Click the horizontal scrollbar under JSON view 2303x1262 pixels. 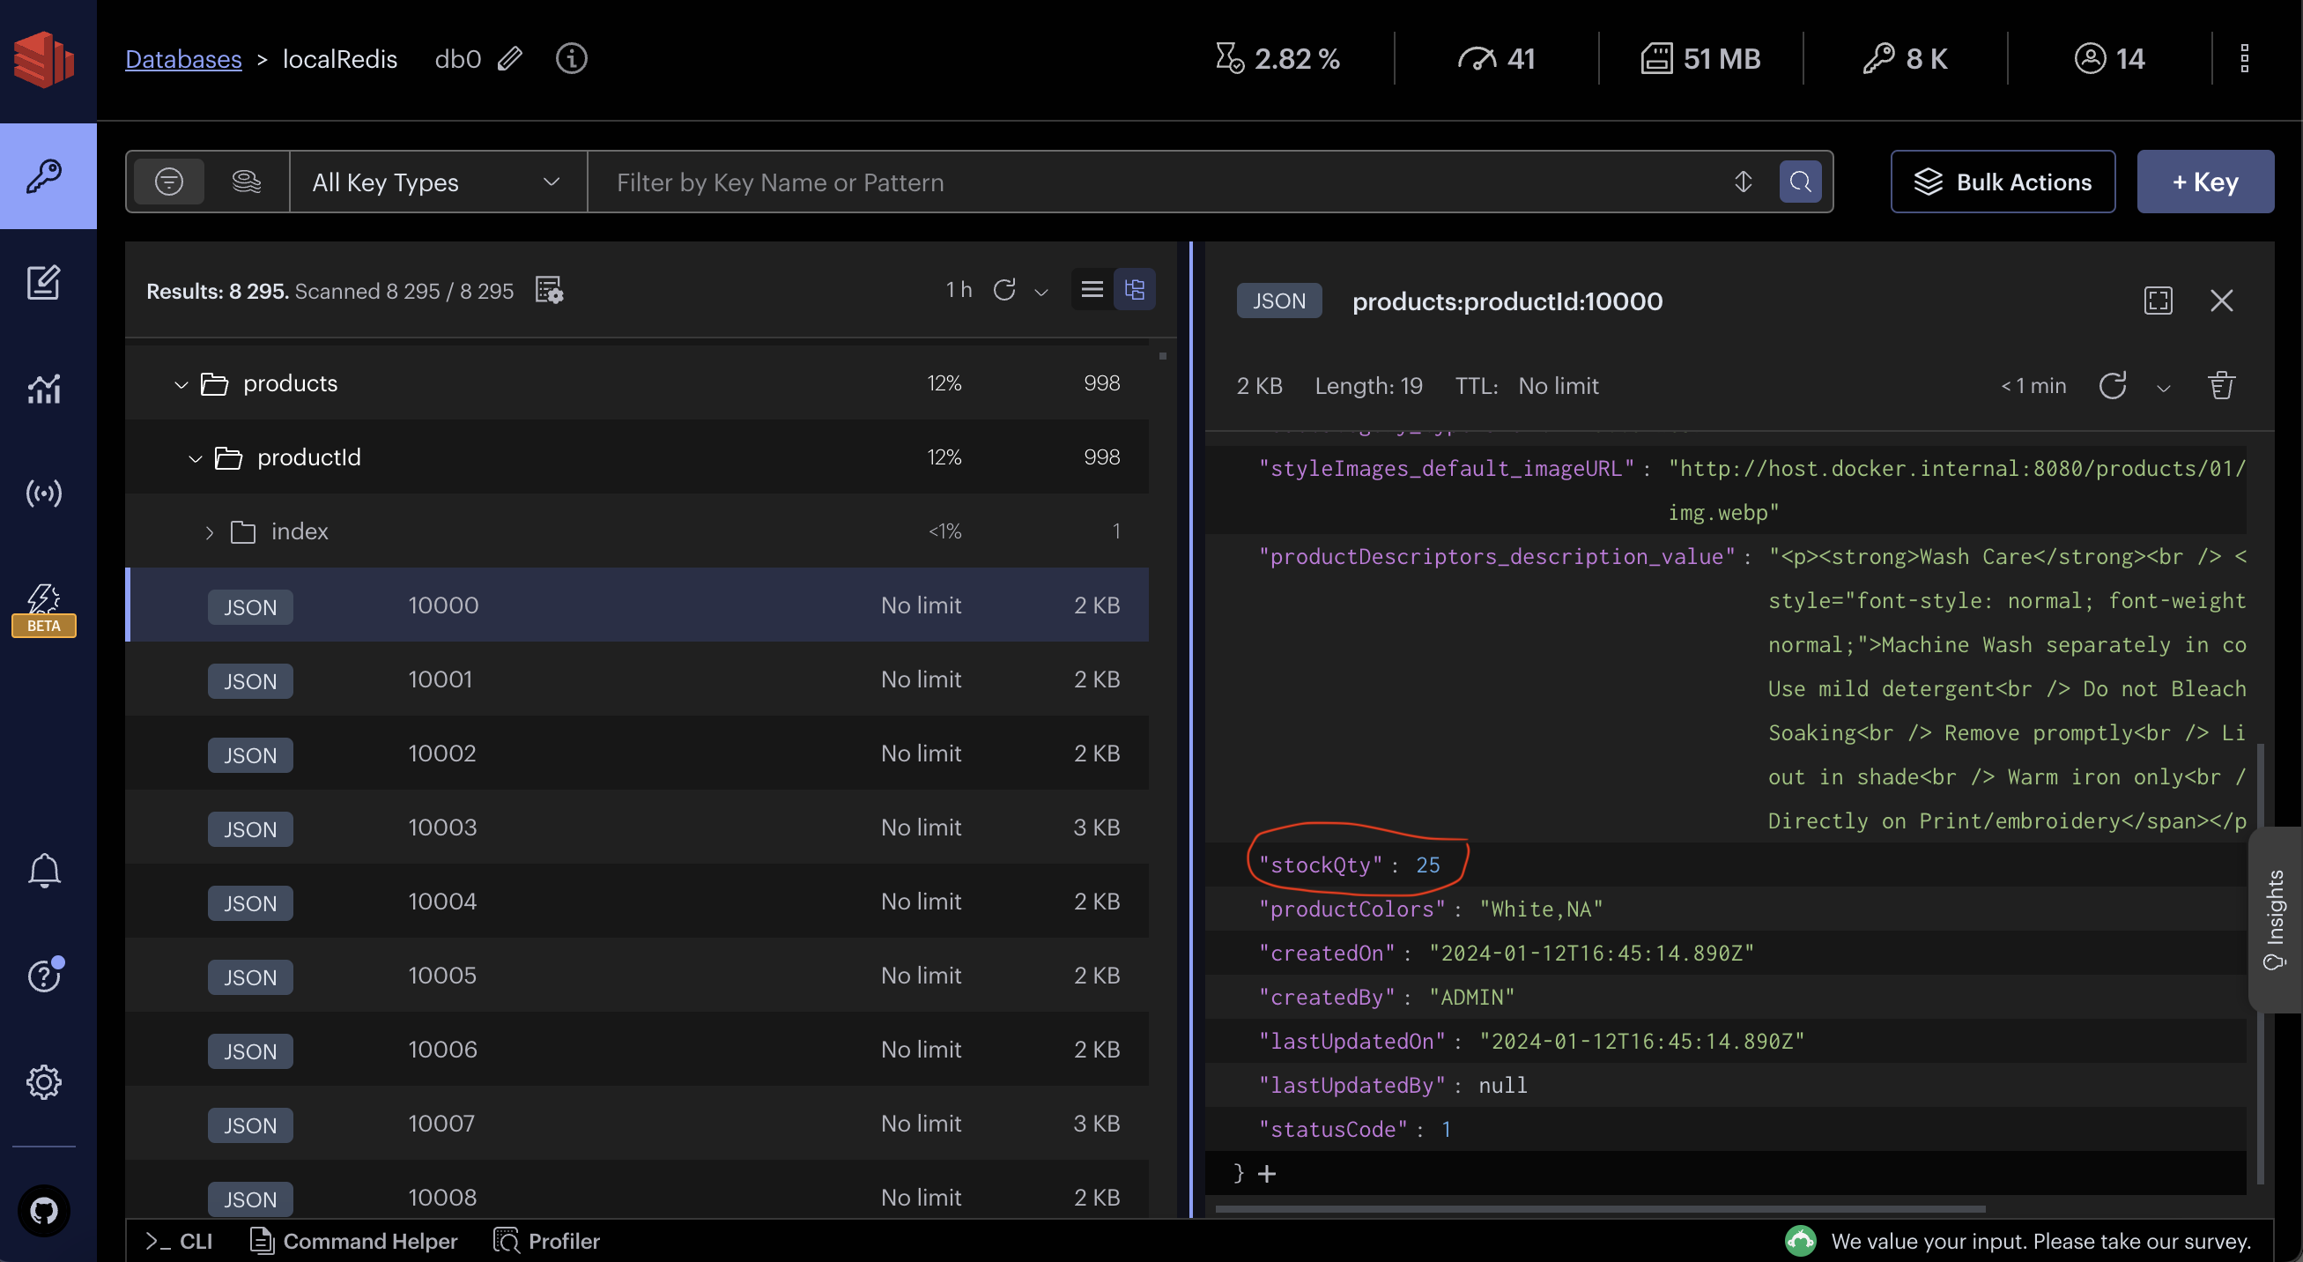point(1600,1208)
